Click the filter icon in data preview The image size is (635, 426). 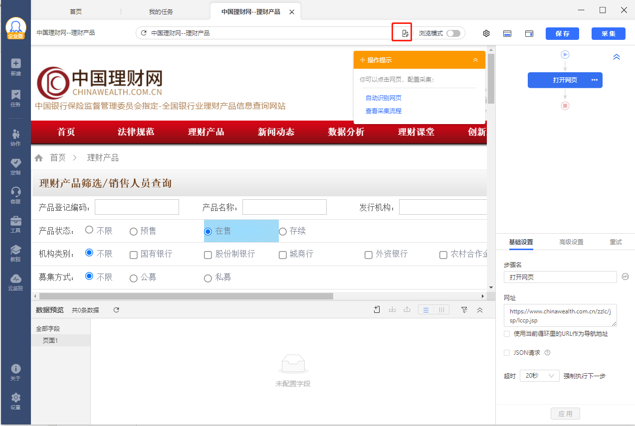464,310
